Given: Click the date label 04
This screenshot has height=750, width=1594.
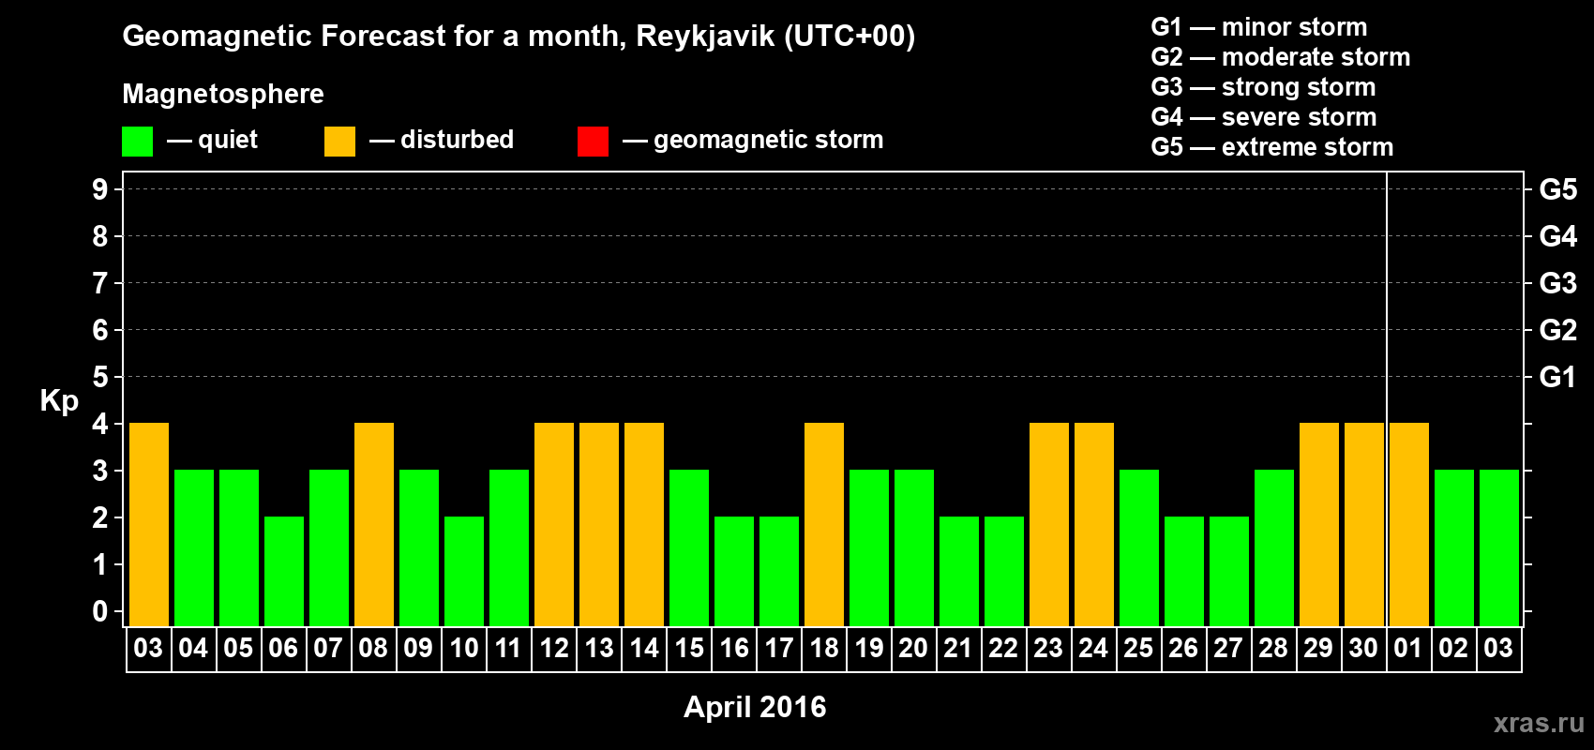Looking at the screenshot, I should [193, 648].
